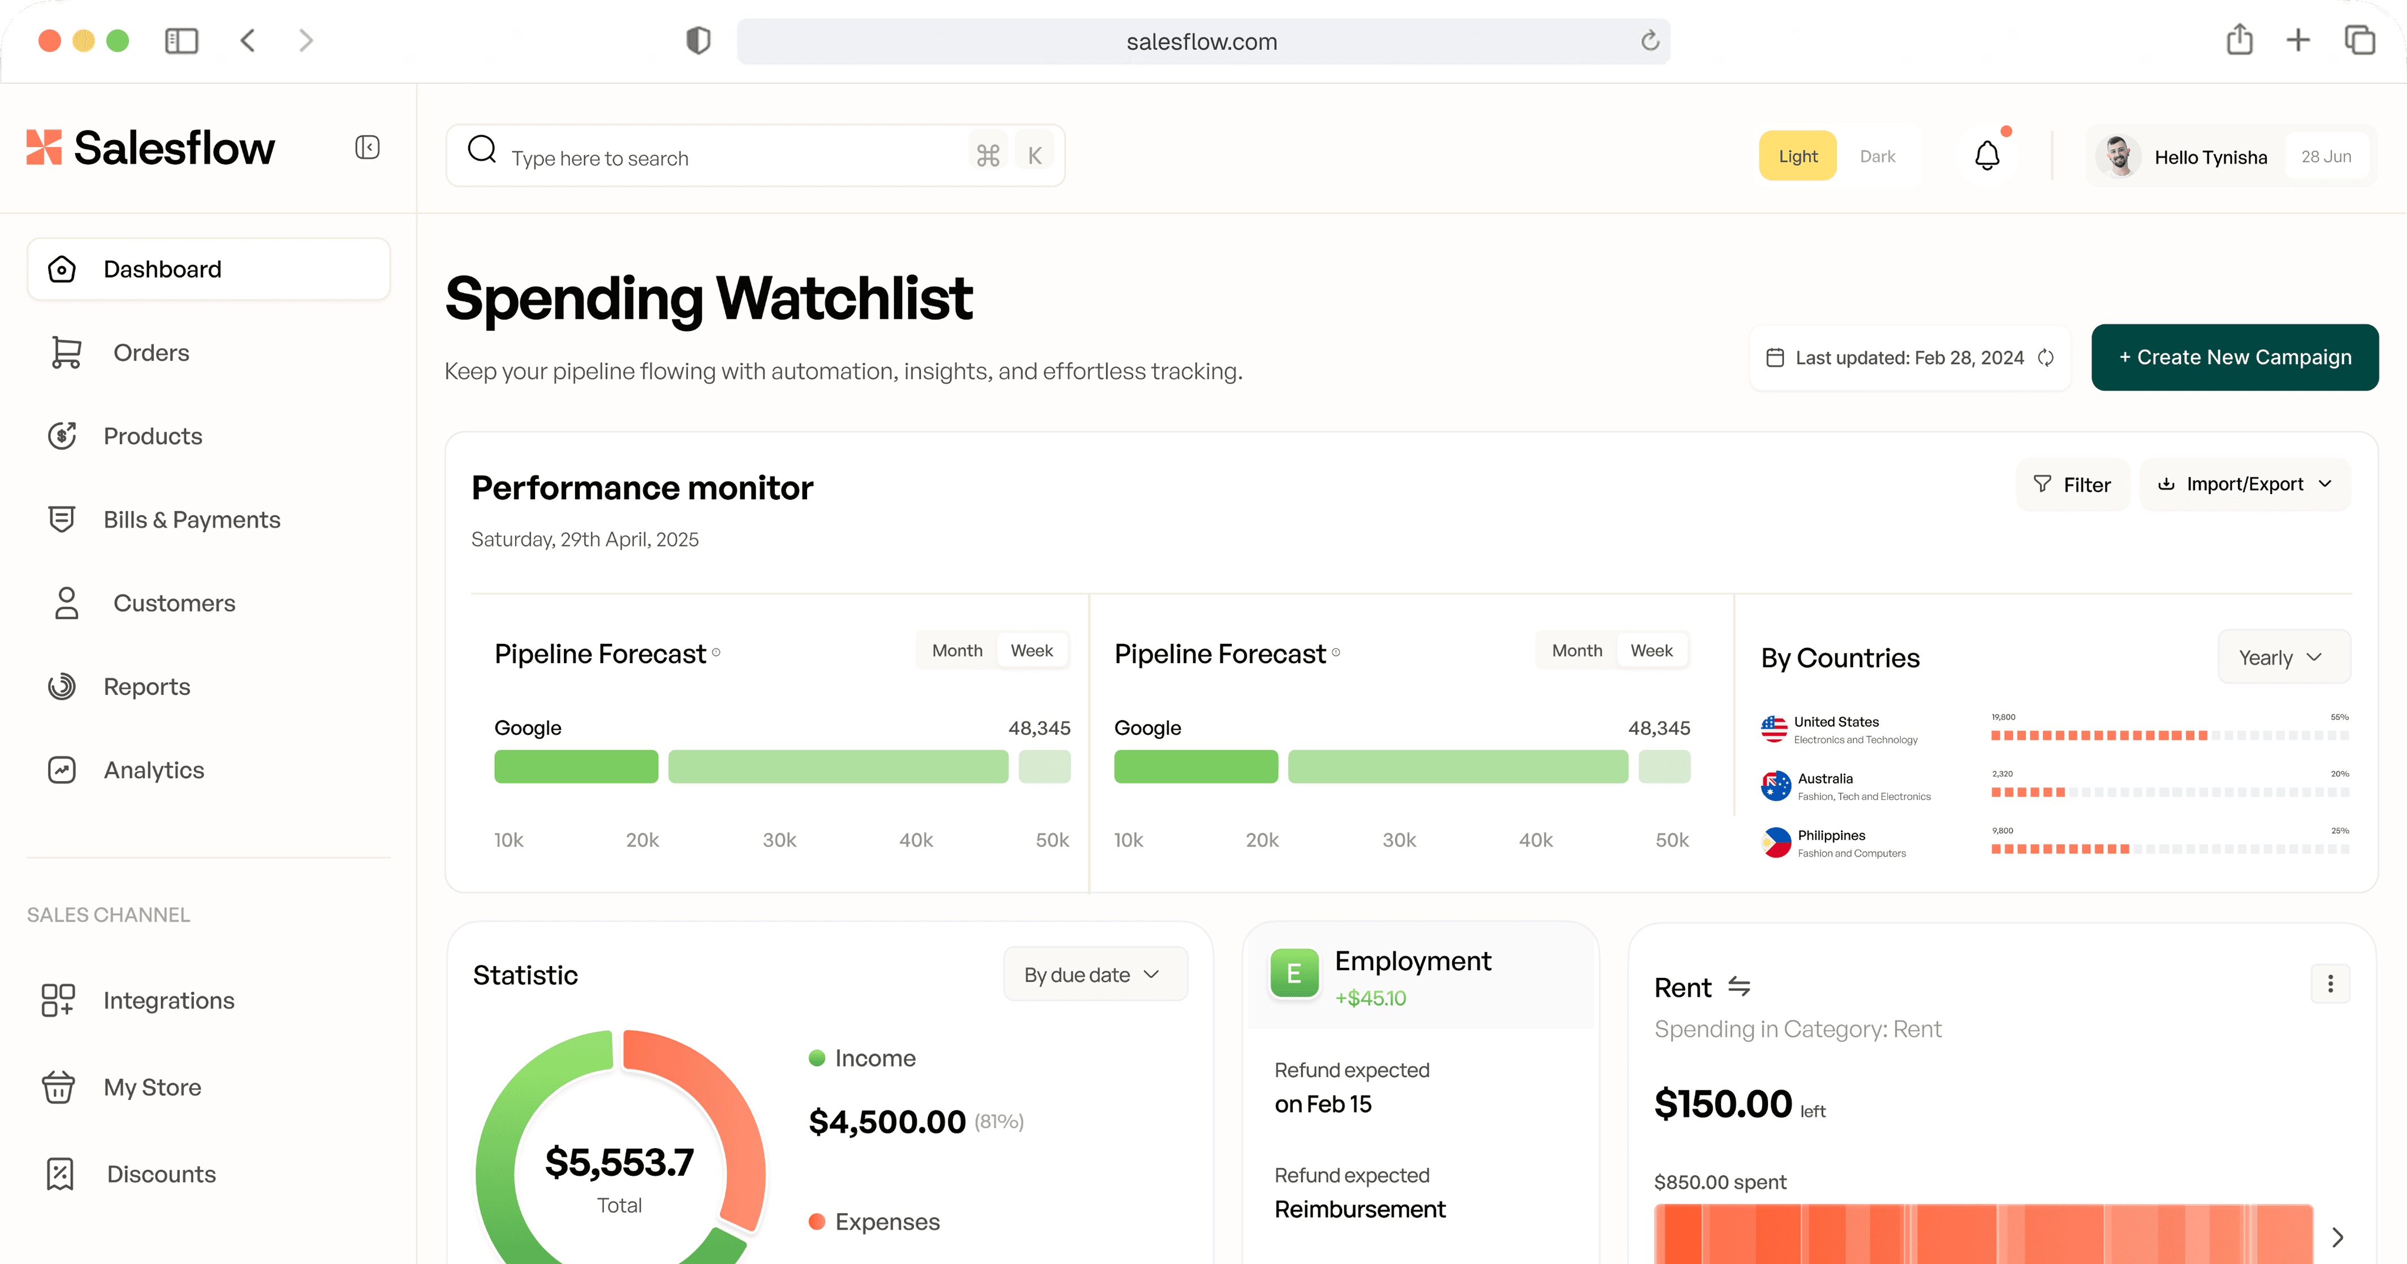Click the notification bell icon
Screen dimensions: 2407x1264
pos(1987,155)
